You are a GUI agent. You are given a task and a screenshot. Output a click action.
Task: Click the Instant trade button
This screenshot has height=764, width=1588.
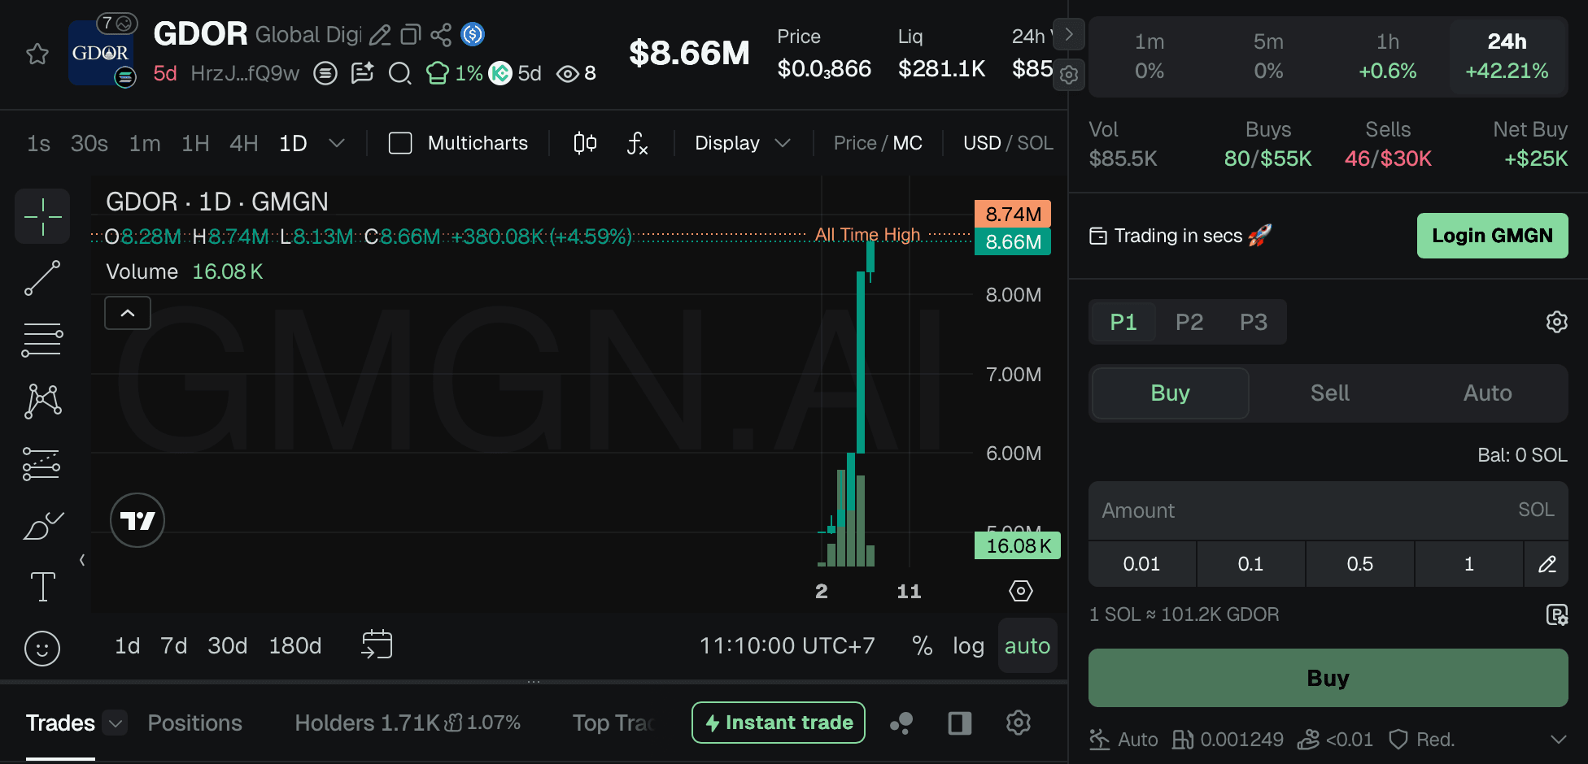pos(779,723)
